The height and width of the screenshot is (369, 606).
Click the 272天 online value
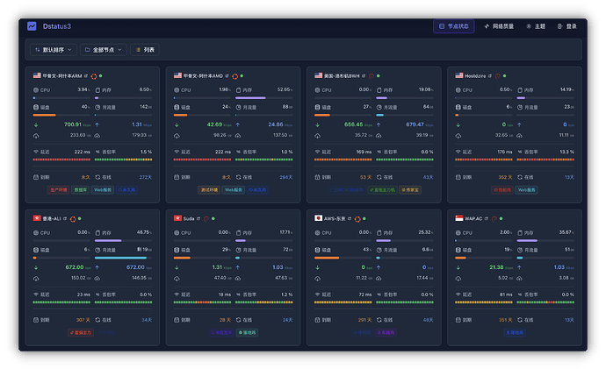(x=146, y=177)
